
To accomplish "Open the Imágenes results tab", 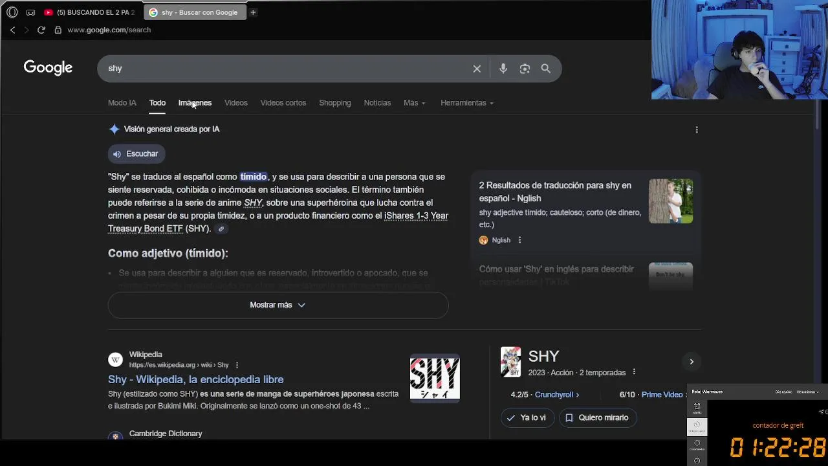I will [195, 103].
